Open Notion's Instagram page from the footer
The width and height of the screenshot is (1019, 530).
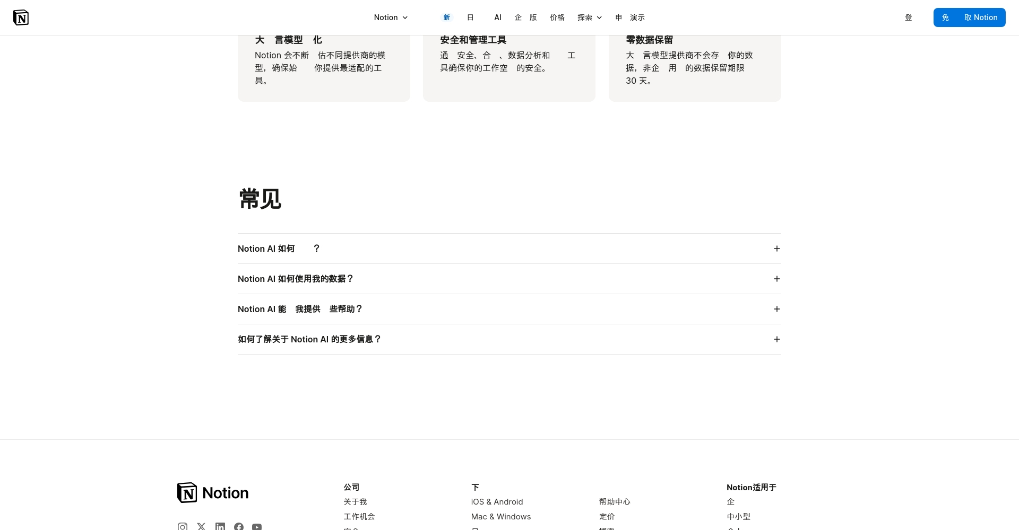pos(183,527)
